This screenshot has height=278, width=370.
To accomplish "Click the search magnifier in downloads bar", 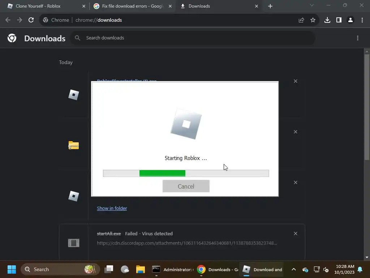I will click(x=77, y=38).
